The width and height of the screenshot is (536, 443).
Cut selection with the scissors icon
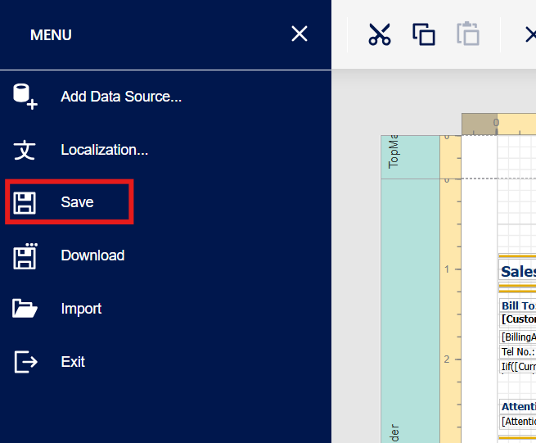click(x=380, y=34)
